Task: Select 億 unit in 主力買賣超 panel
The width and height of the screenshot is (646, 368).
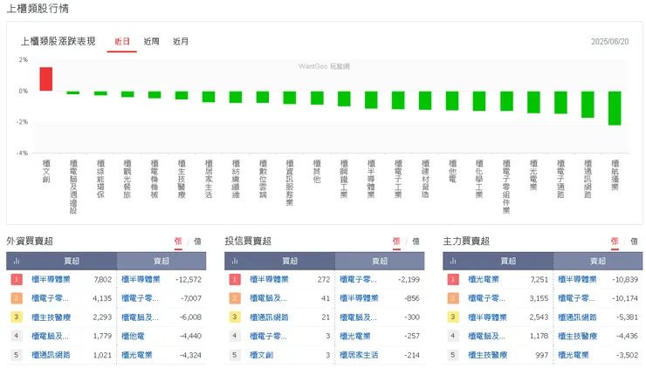Action: click(634, 242)
